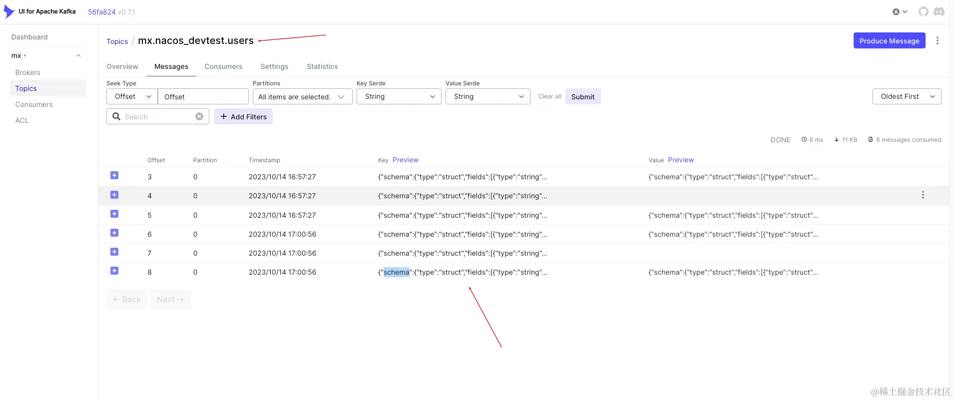Expand message row with offset 7
The height and width of the screenshot is (400, 954).
click(114, 252)
